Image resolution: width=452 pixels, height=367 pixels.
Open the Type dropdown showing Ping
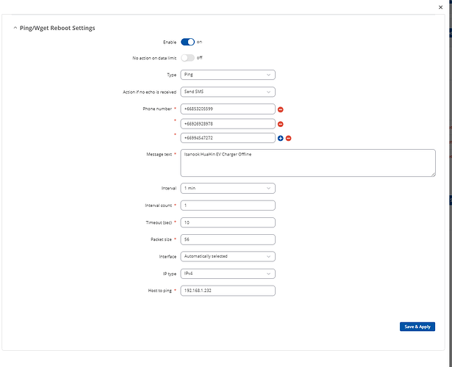(228, 75)
